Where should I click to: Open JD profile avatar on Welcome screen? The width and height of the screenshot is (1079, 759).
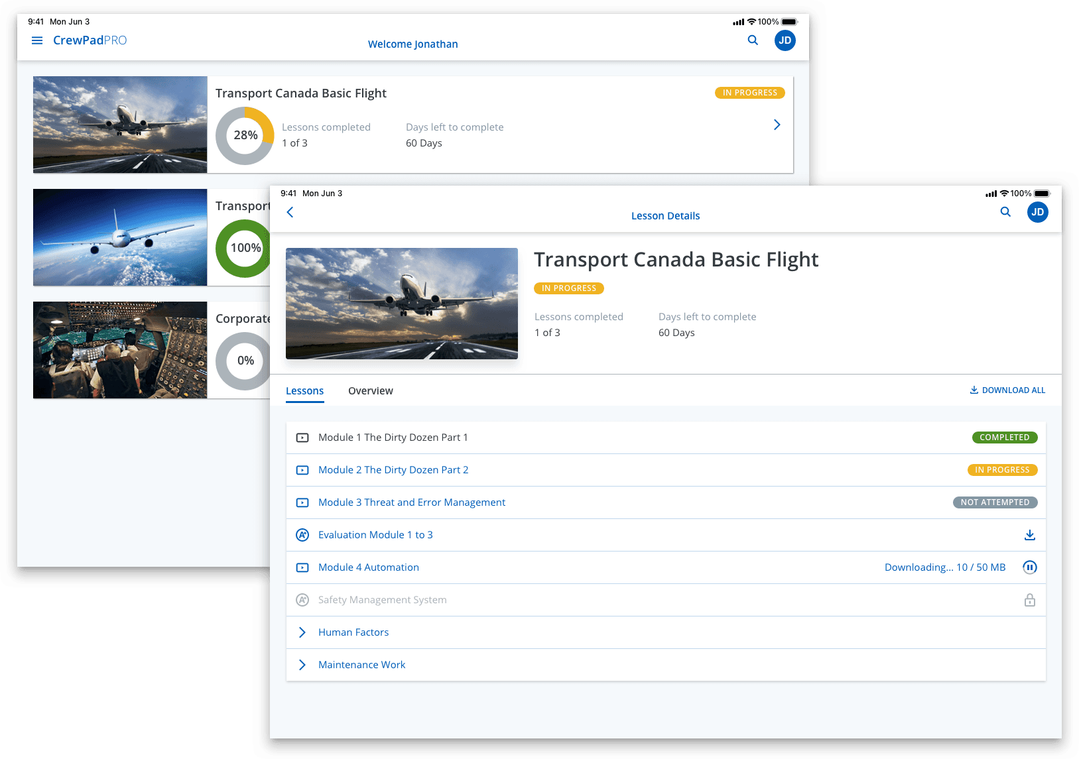point(785,40)
